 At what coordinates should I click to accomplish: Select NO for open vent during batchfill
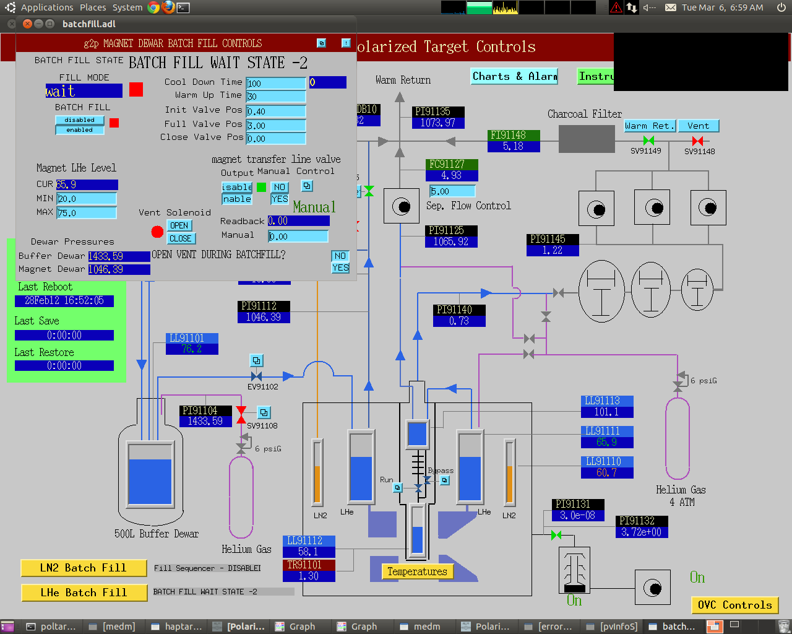[x=340, y=256]
